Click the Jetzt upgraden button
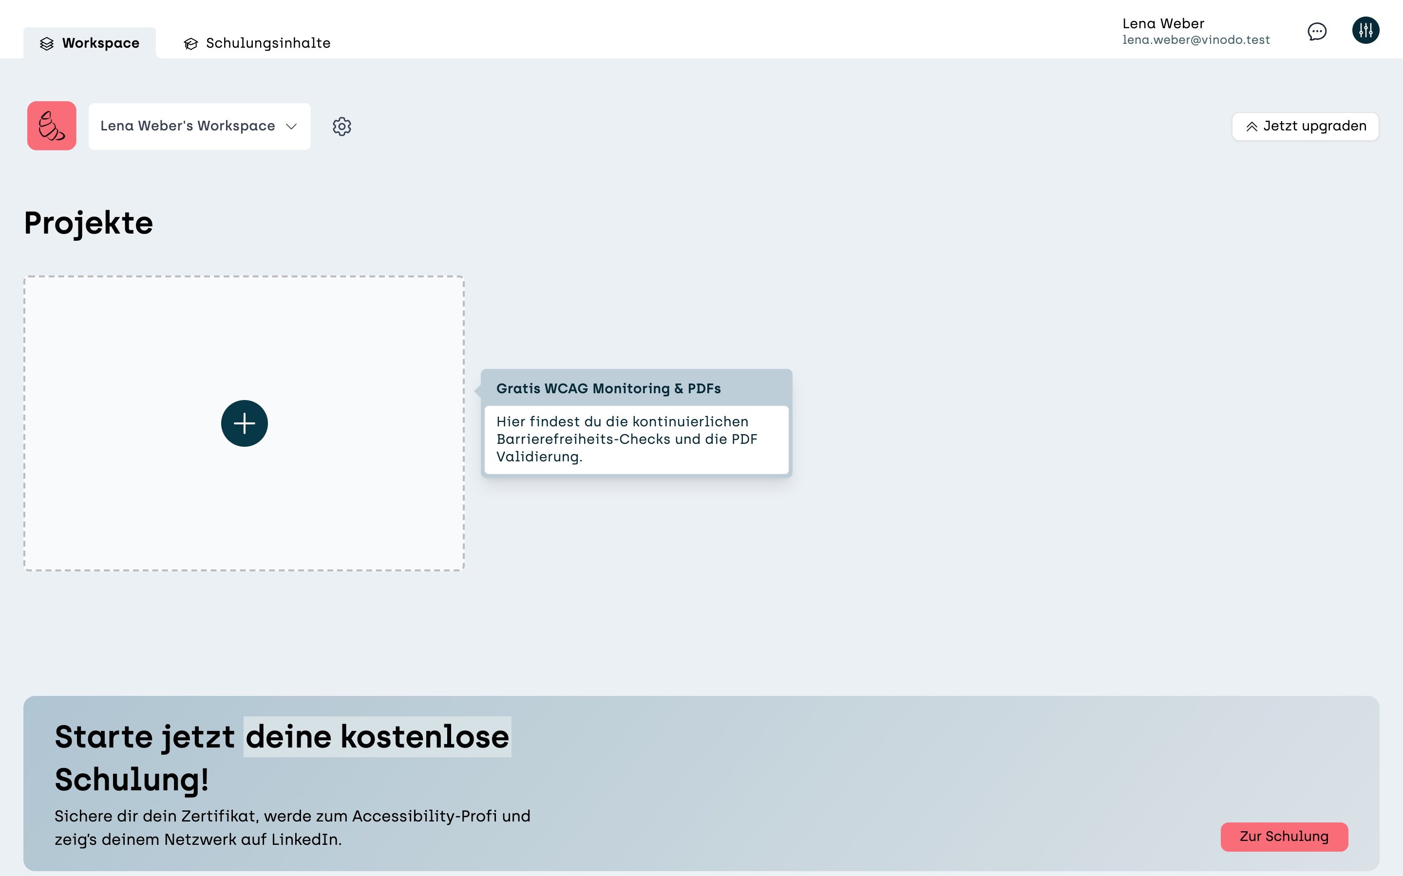 click(x=1305, y=127)
